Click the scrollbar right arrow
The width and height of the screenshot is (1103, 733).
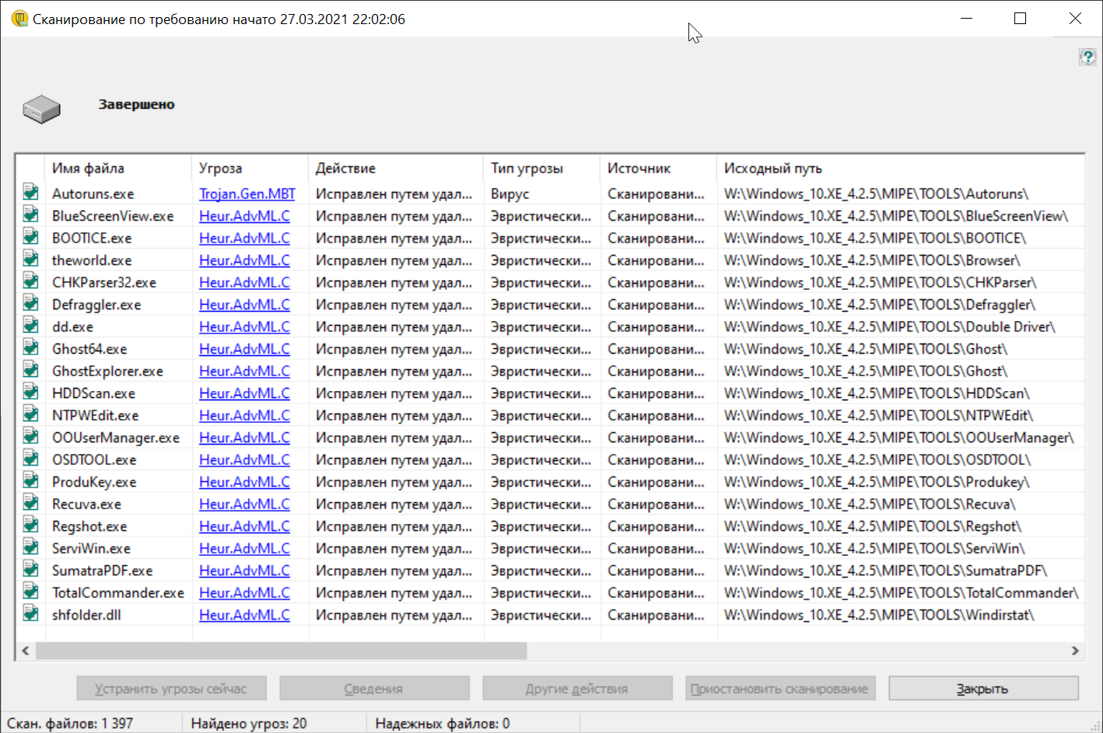pos(1075,651)
